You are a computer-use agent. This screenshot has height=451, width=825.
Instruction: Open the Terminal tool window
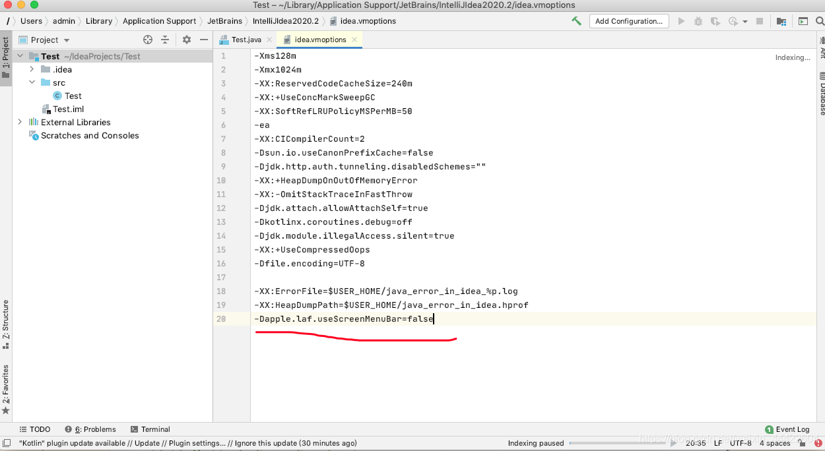point(150,429)
